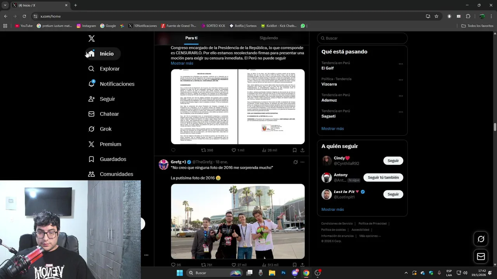
Task: Like Grefg post with 27 mil likes
Action: [x=239, y=265]
